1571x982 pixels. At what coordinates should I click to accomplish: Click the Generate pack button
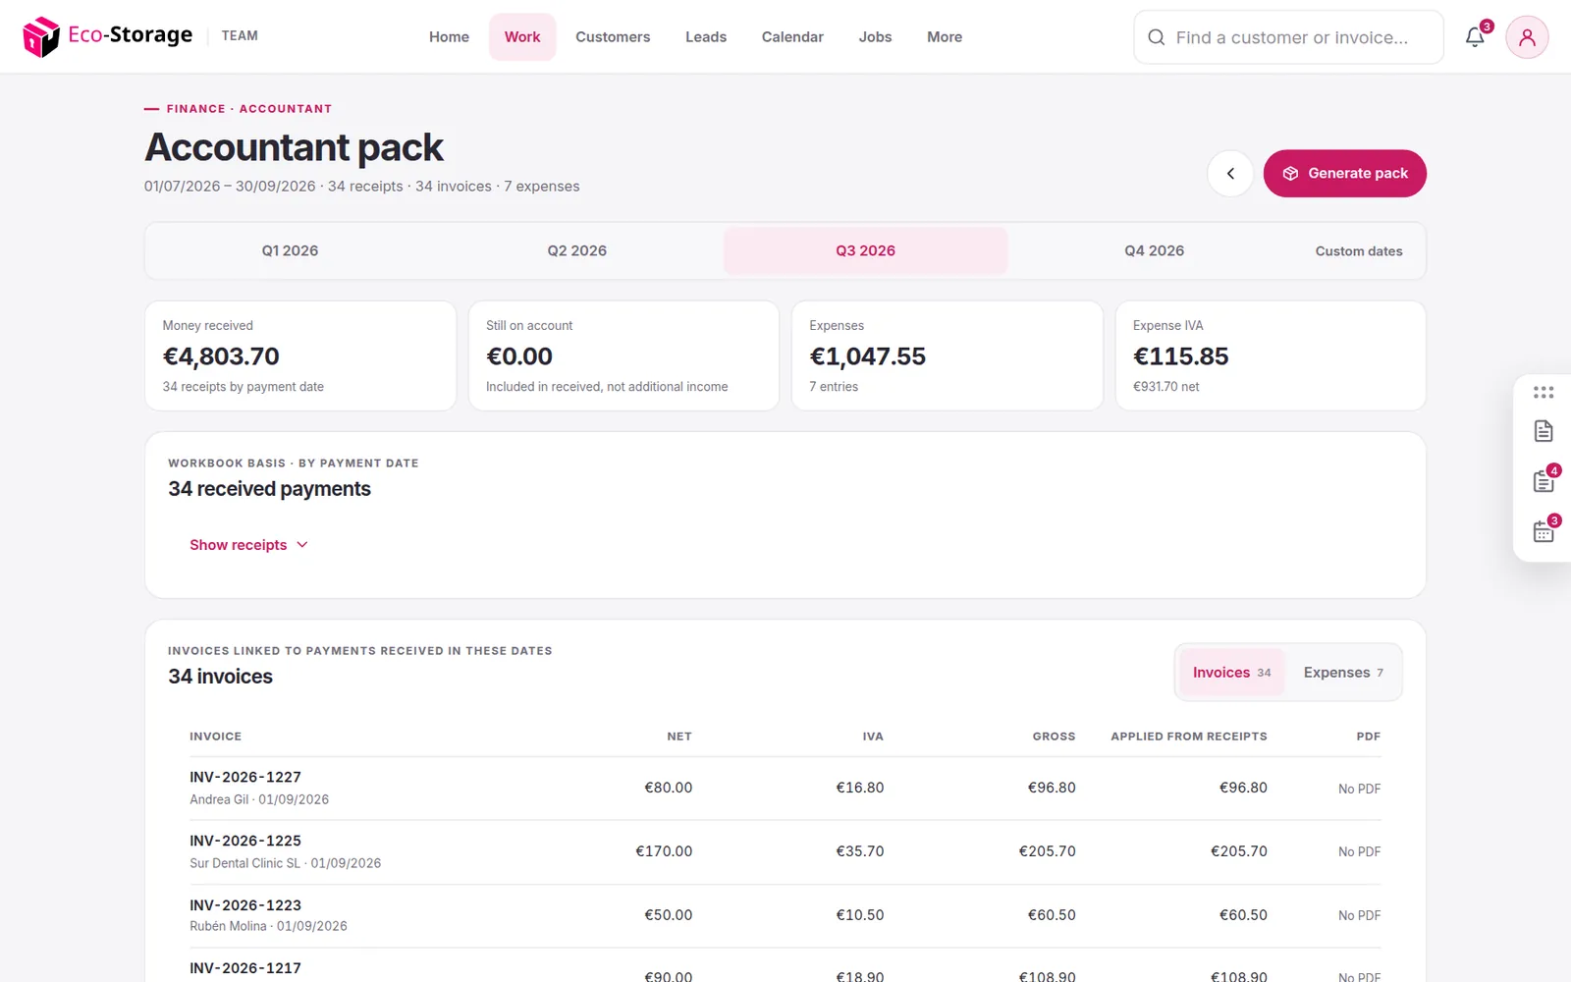pyautogui.click(x=1344, y=174)
